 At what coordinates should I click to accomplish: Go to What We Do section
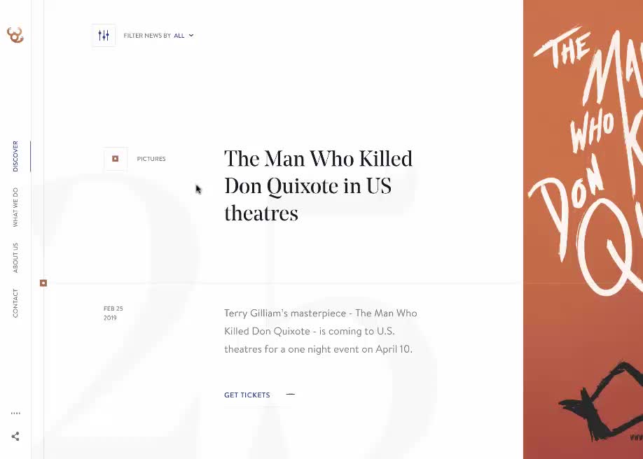tap(15, 207)
